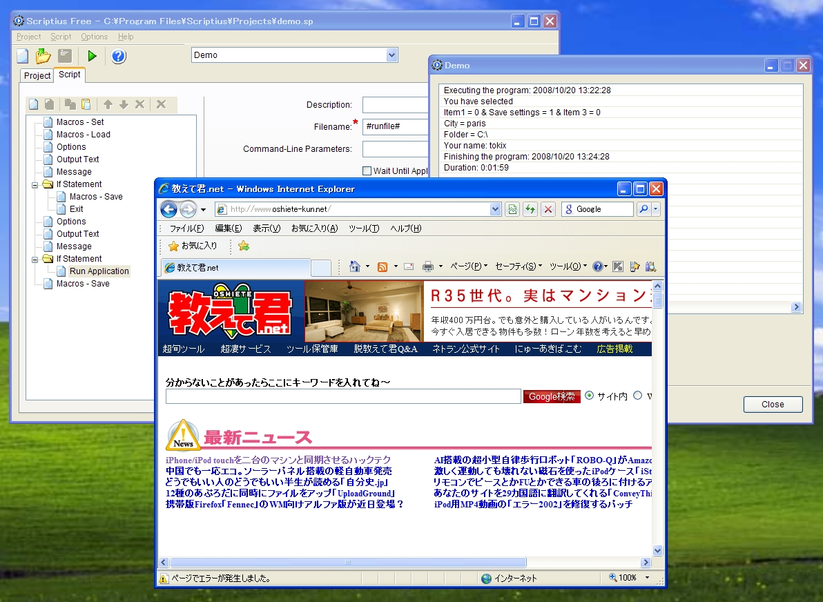Click the Save Project icon in Scriptius toolbar
The width and height of the screenshot is (823, 602).
click(x=65, y=56)
